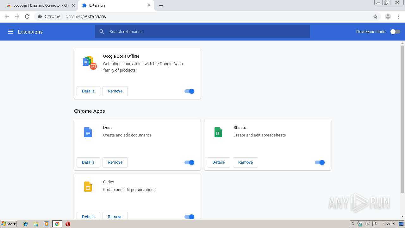
Task: Remove the Docs app
Action: tap(115, 162)
